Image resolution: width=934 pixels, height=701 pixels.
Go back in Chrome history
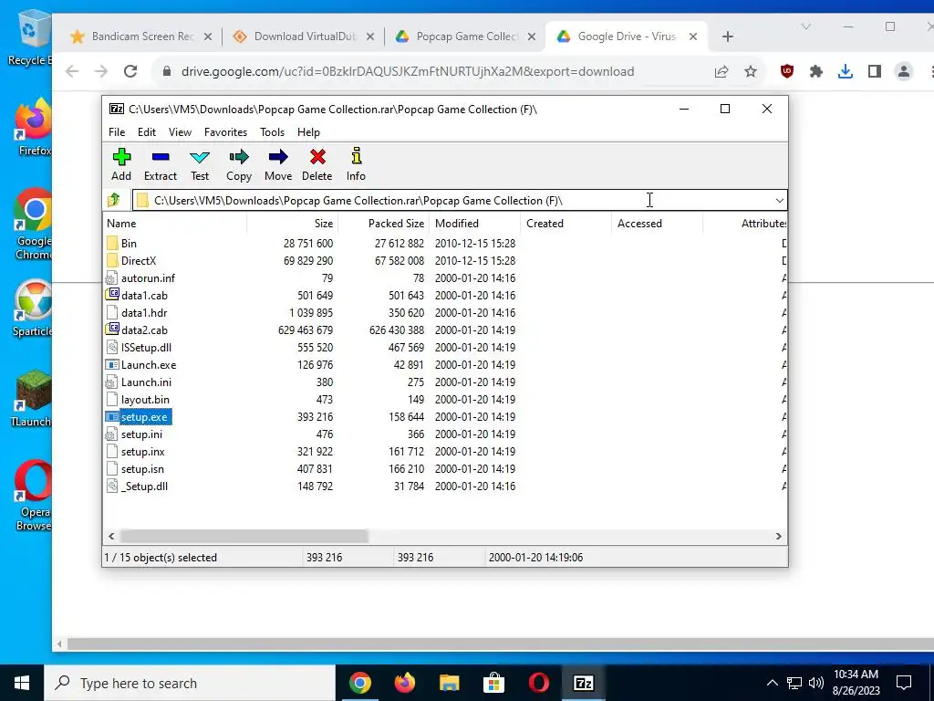(72, 71)
